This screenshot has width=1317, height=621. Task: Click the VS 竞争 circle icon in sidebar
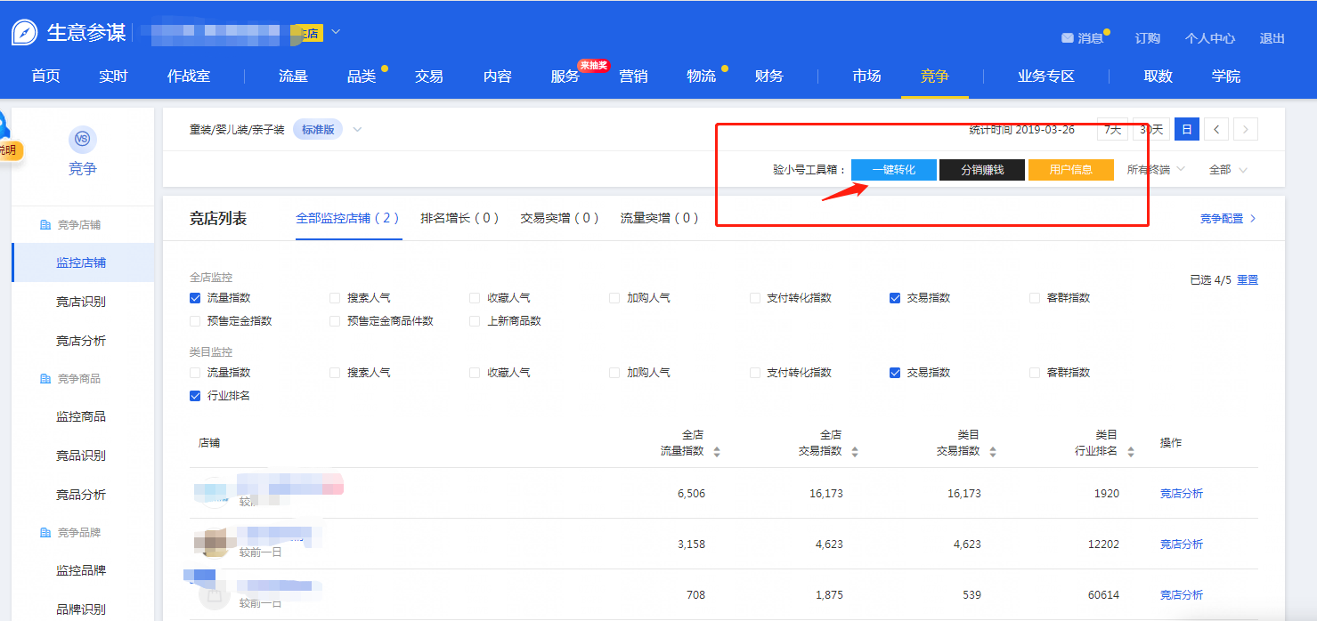tap(82, 139)
